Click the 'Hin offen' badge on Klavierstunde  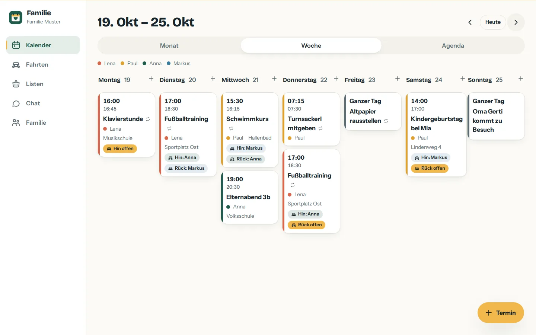120,149
